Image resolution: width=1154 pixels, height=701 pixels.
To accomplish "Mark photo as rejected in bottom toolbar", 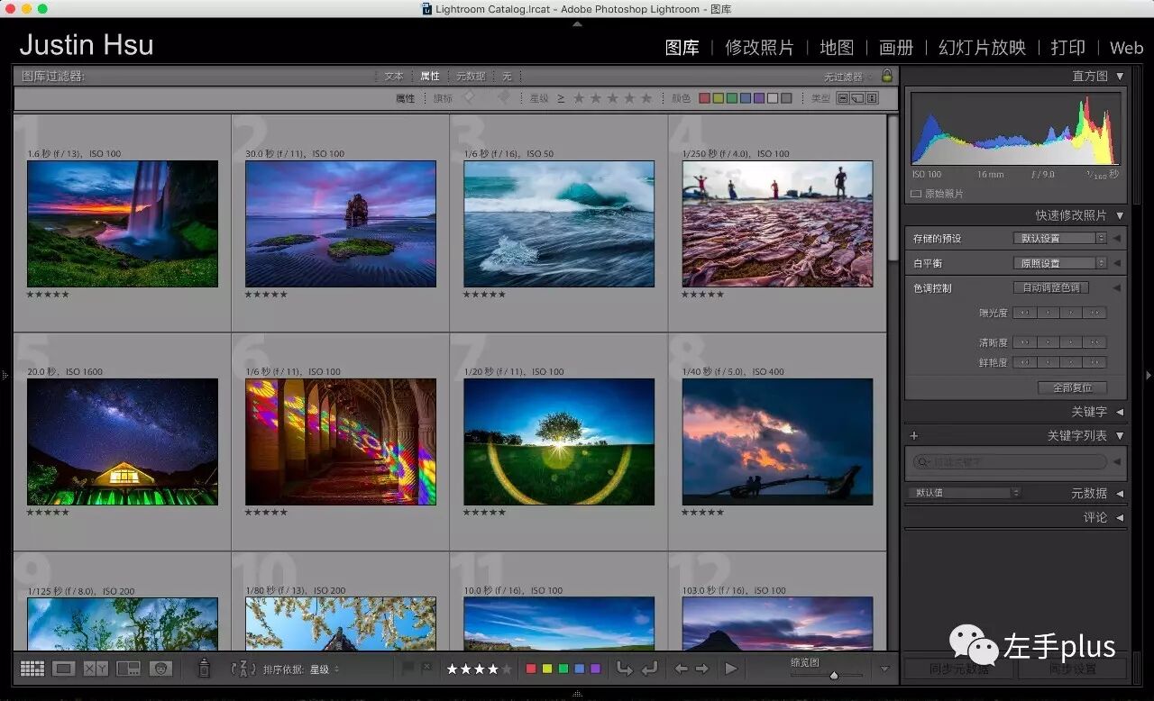I will pos(426,669).
